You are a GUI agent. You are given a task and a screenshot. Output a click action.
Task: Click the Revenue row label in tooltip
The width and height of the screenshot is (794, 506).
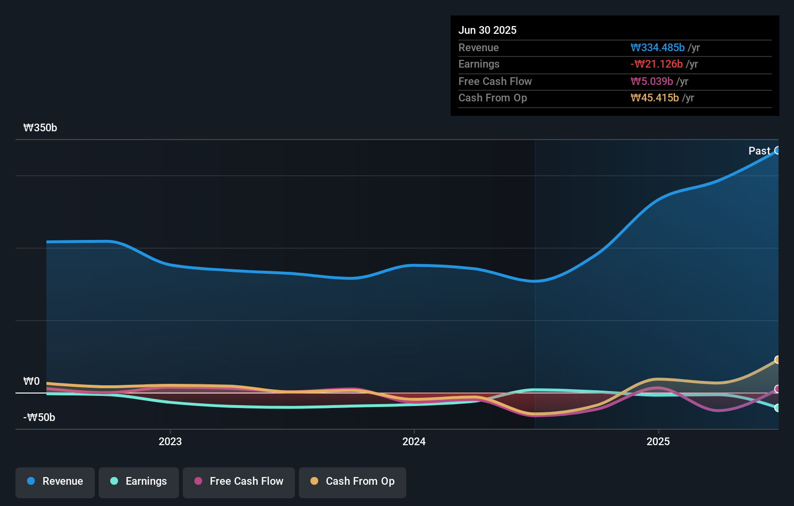479,47
